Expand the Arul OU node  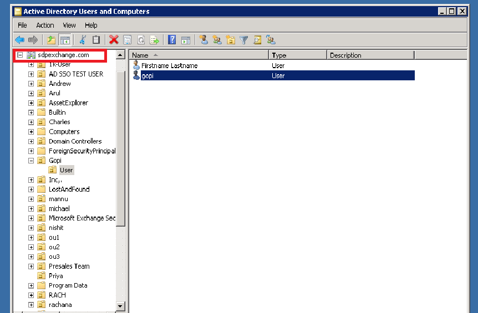coord(31,94)
